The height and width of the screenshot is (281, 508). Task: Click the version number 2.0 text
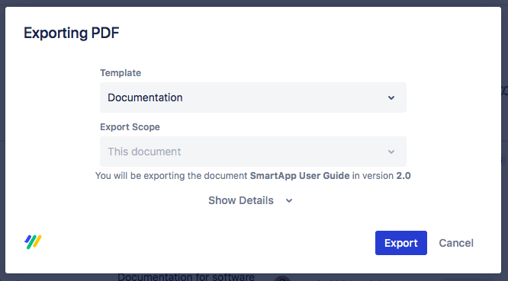point(404,176)
